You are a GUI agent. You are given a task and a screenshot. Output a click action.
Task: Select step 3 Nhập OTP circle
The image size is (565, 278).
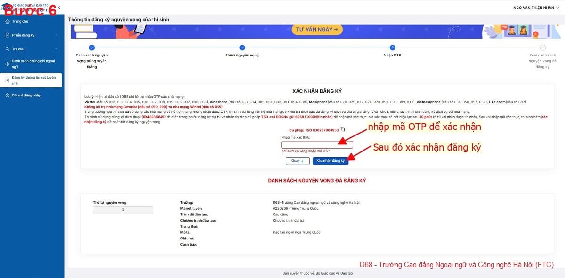(x=392, y=48)
